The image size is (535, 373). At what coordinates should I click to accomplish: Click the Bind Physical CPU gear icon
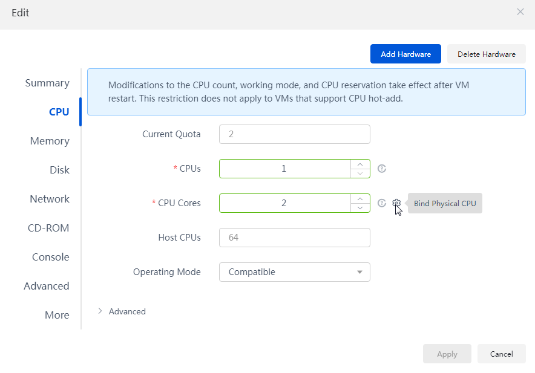pyautogui.click(x=396, y=203)
